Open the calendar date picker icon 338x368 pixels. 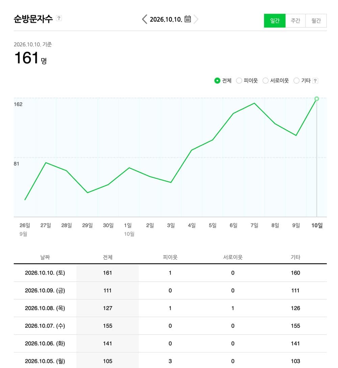click(188, 19)
